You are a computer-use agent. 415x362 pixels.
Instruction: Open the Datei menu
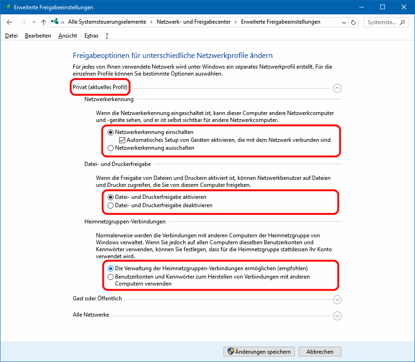point(11,36)
